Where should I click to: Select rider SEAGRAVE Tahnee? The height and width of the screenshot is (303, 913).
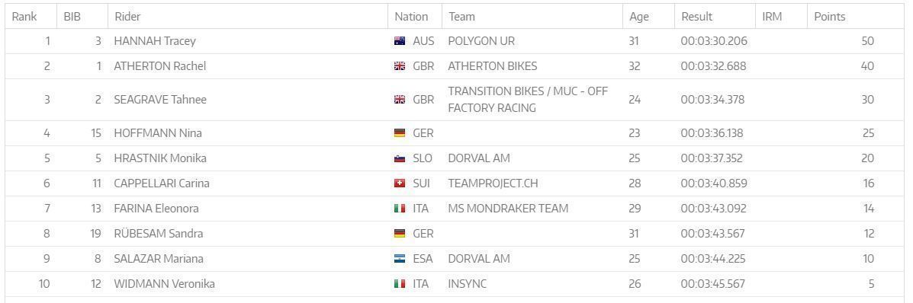[160, 100]
